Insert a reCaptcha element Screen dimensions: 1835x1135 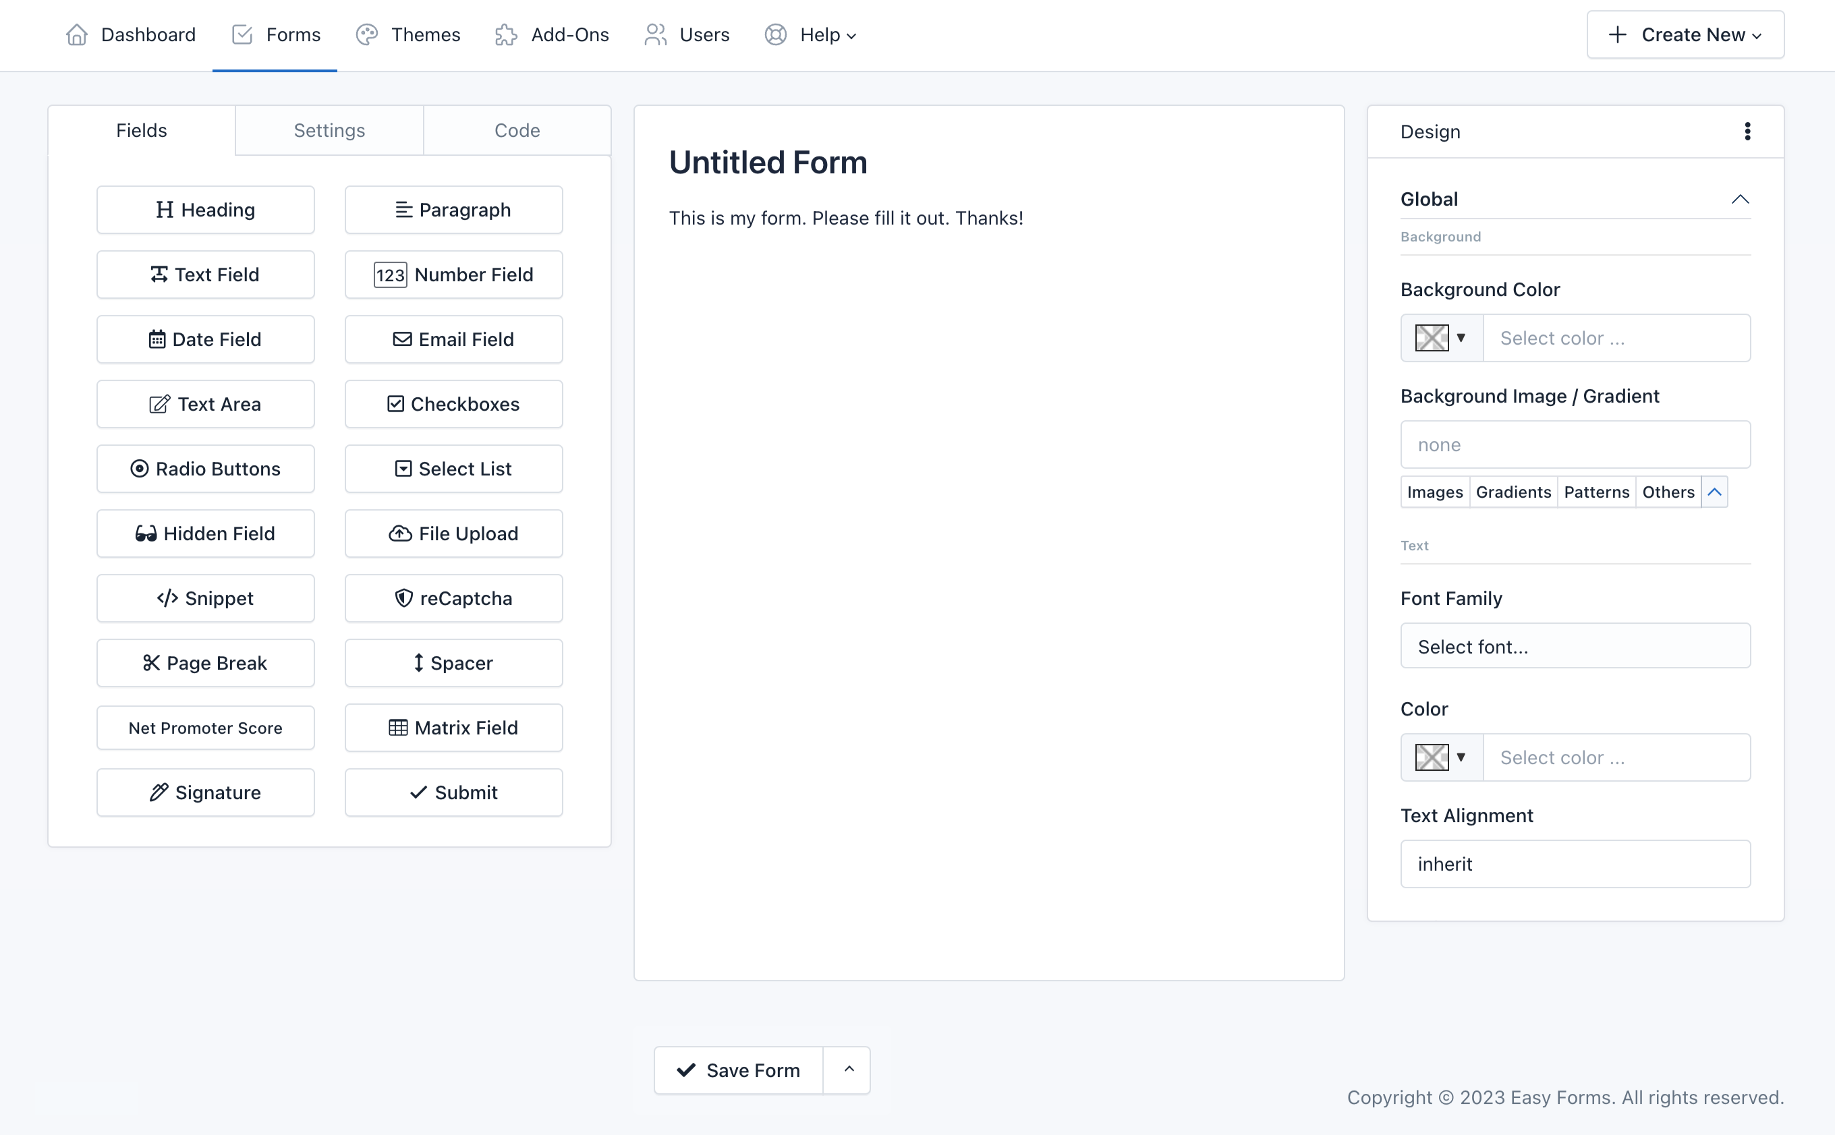click(453, 598)
